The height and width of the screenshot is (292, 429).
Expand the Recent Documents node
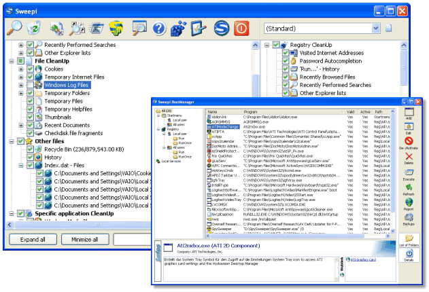[21, 126]
